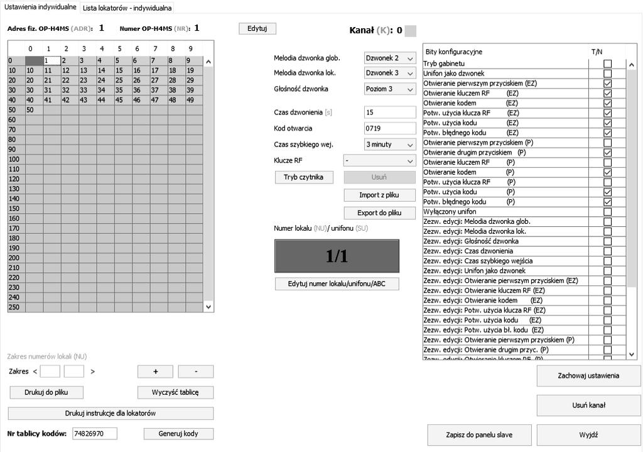Click second Zakres range input field
The height and width of the screenshot is (452, 643).
point(74,372)
